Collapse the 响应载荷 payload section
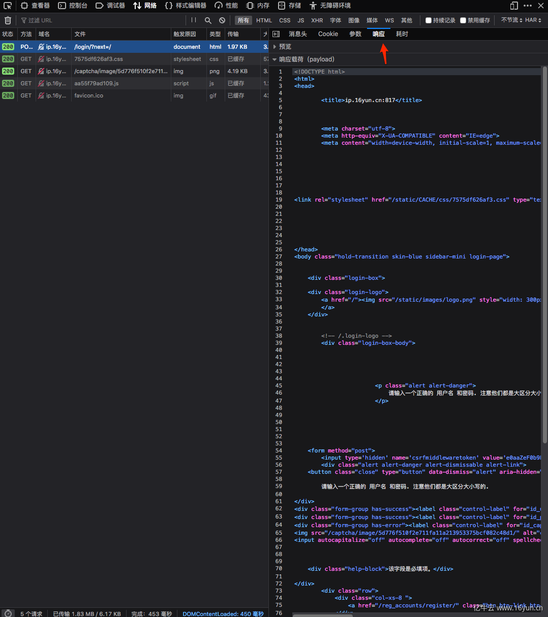This screenshot has width=548, height=617. (x=275, y=59)
